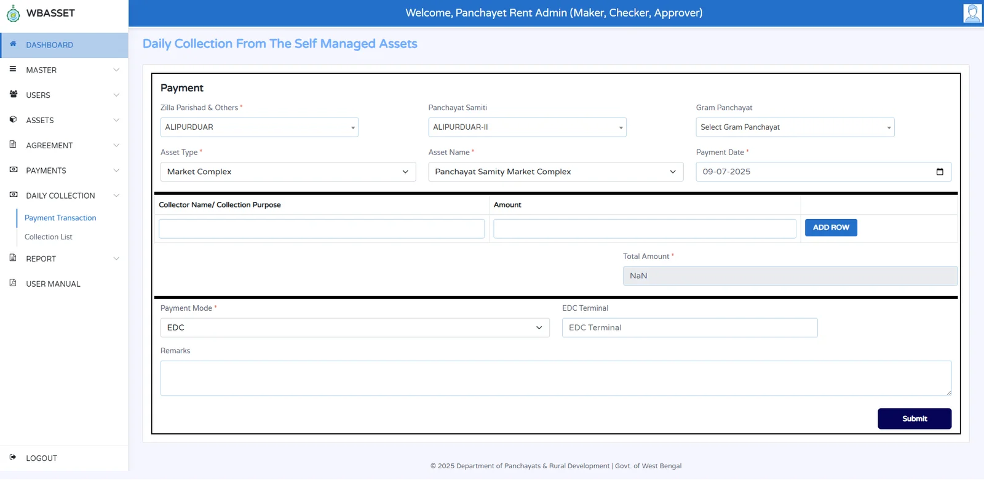
Task: Click the EDC Terminal input field
Action: tap(689, 327)
